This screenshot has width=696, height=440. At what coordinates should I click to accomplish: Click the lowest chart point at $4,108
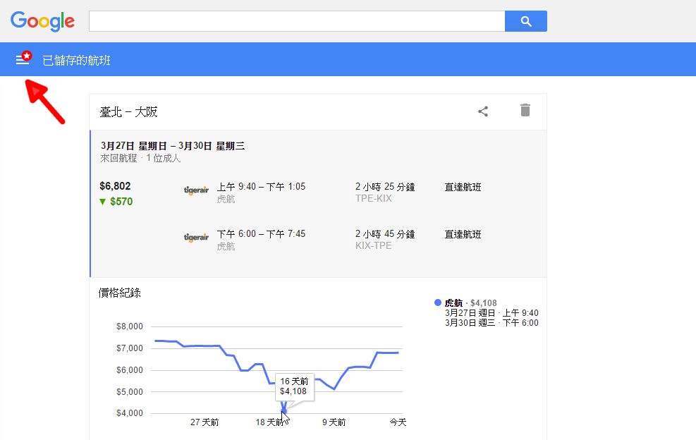click(x=283, y=411)
